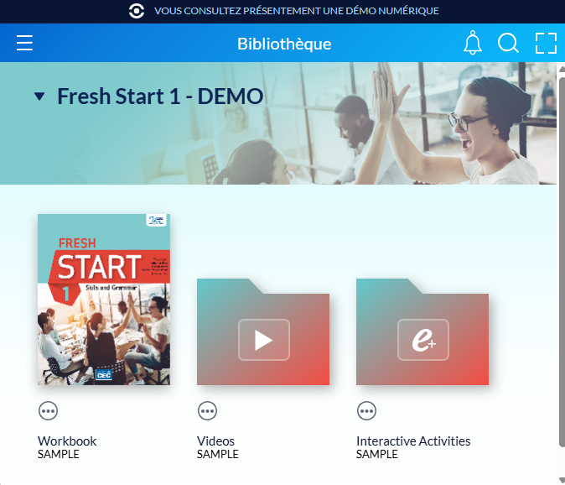This screenshot has height=485, width=565.
Task: Click the Videos title label
Action: click(x=215, y=441)
